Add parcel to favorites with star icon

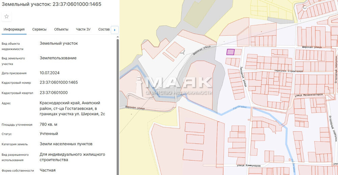6,16
